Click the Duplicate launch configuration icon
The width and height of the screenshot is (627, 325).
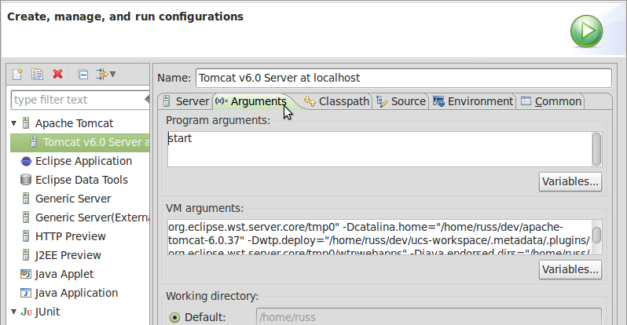tap(37, 75)
